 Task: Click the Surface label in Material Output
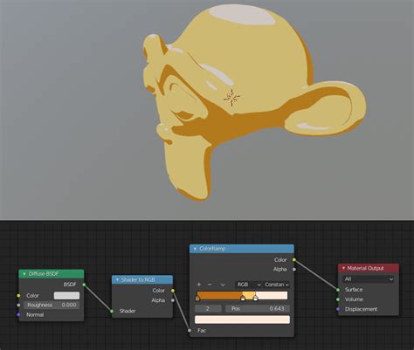[354, 290]
